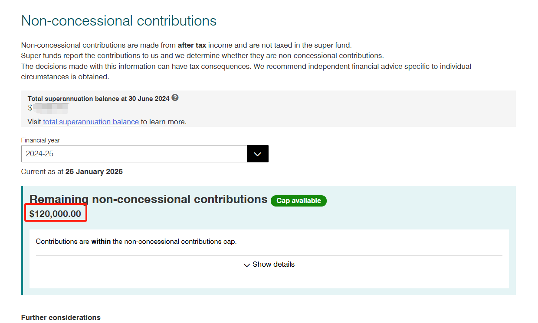Image resolution: width=538 pixels, height=323 pixels.
Task: Click the Further considerations heading
Action: point(61,317)
